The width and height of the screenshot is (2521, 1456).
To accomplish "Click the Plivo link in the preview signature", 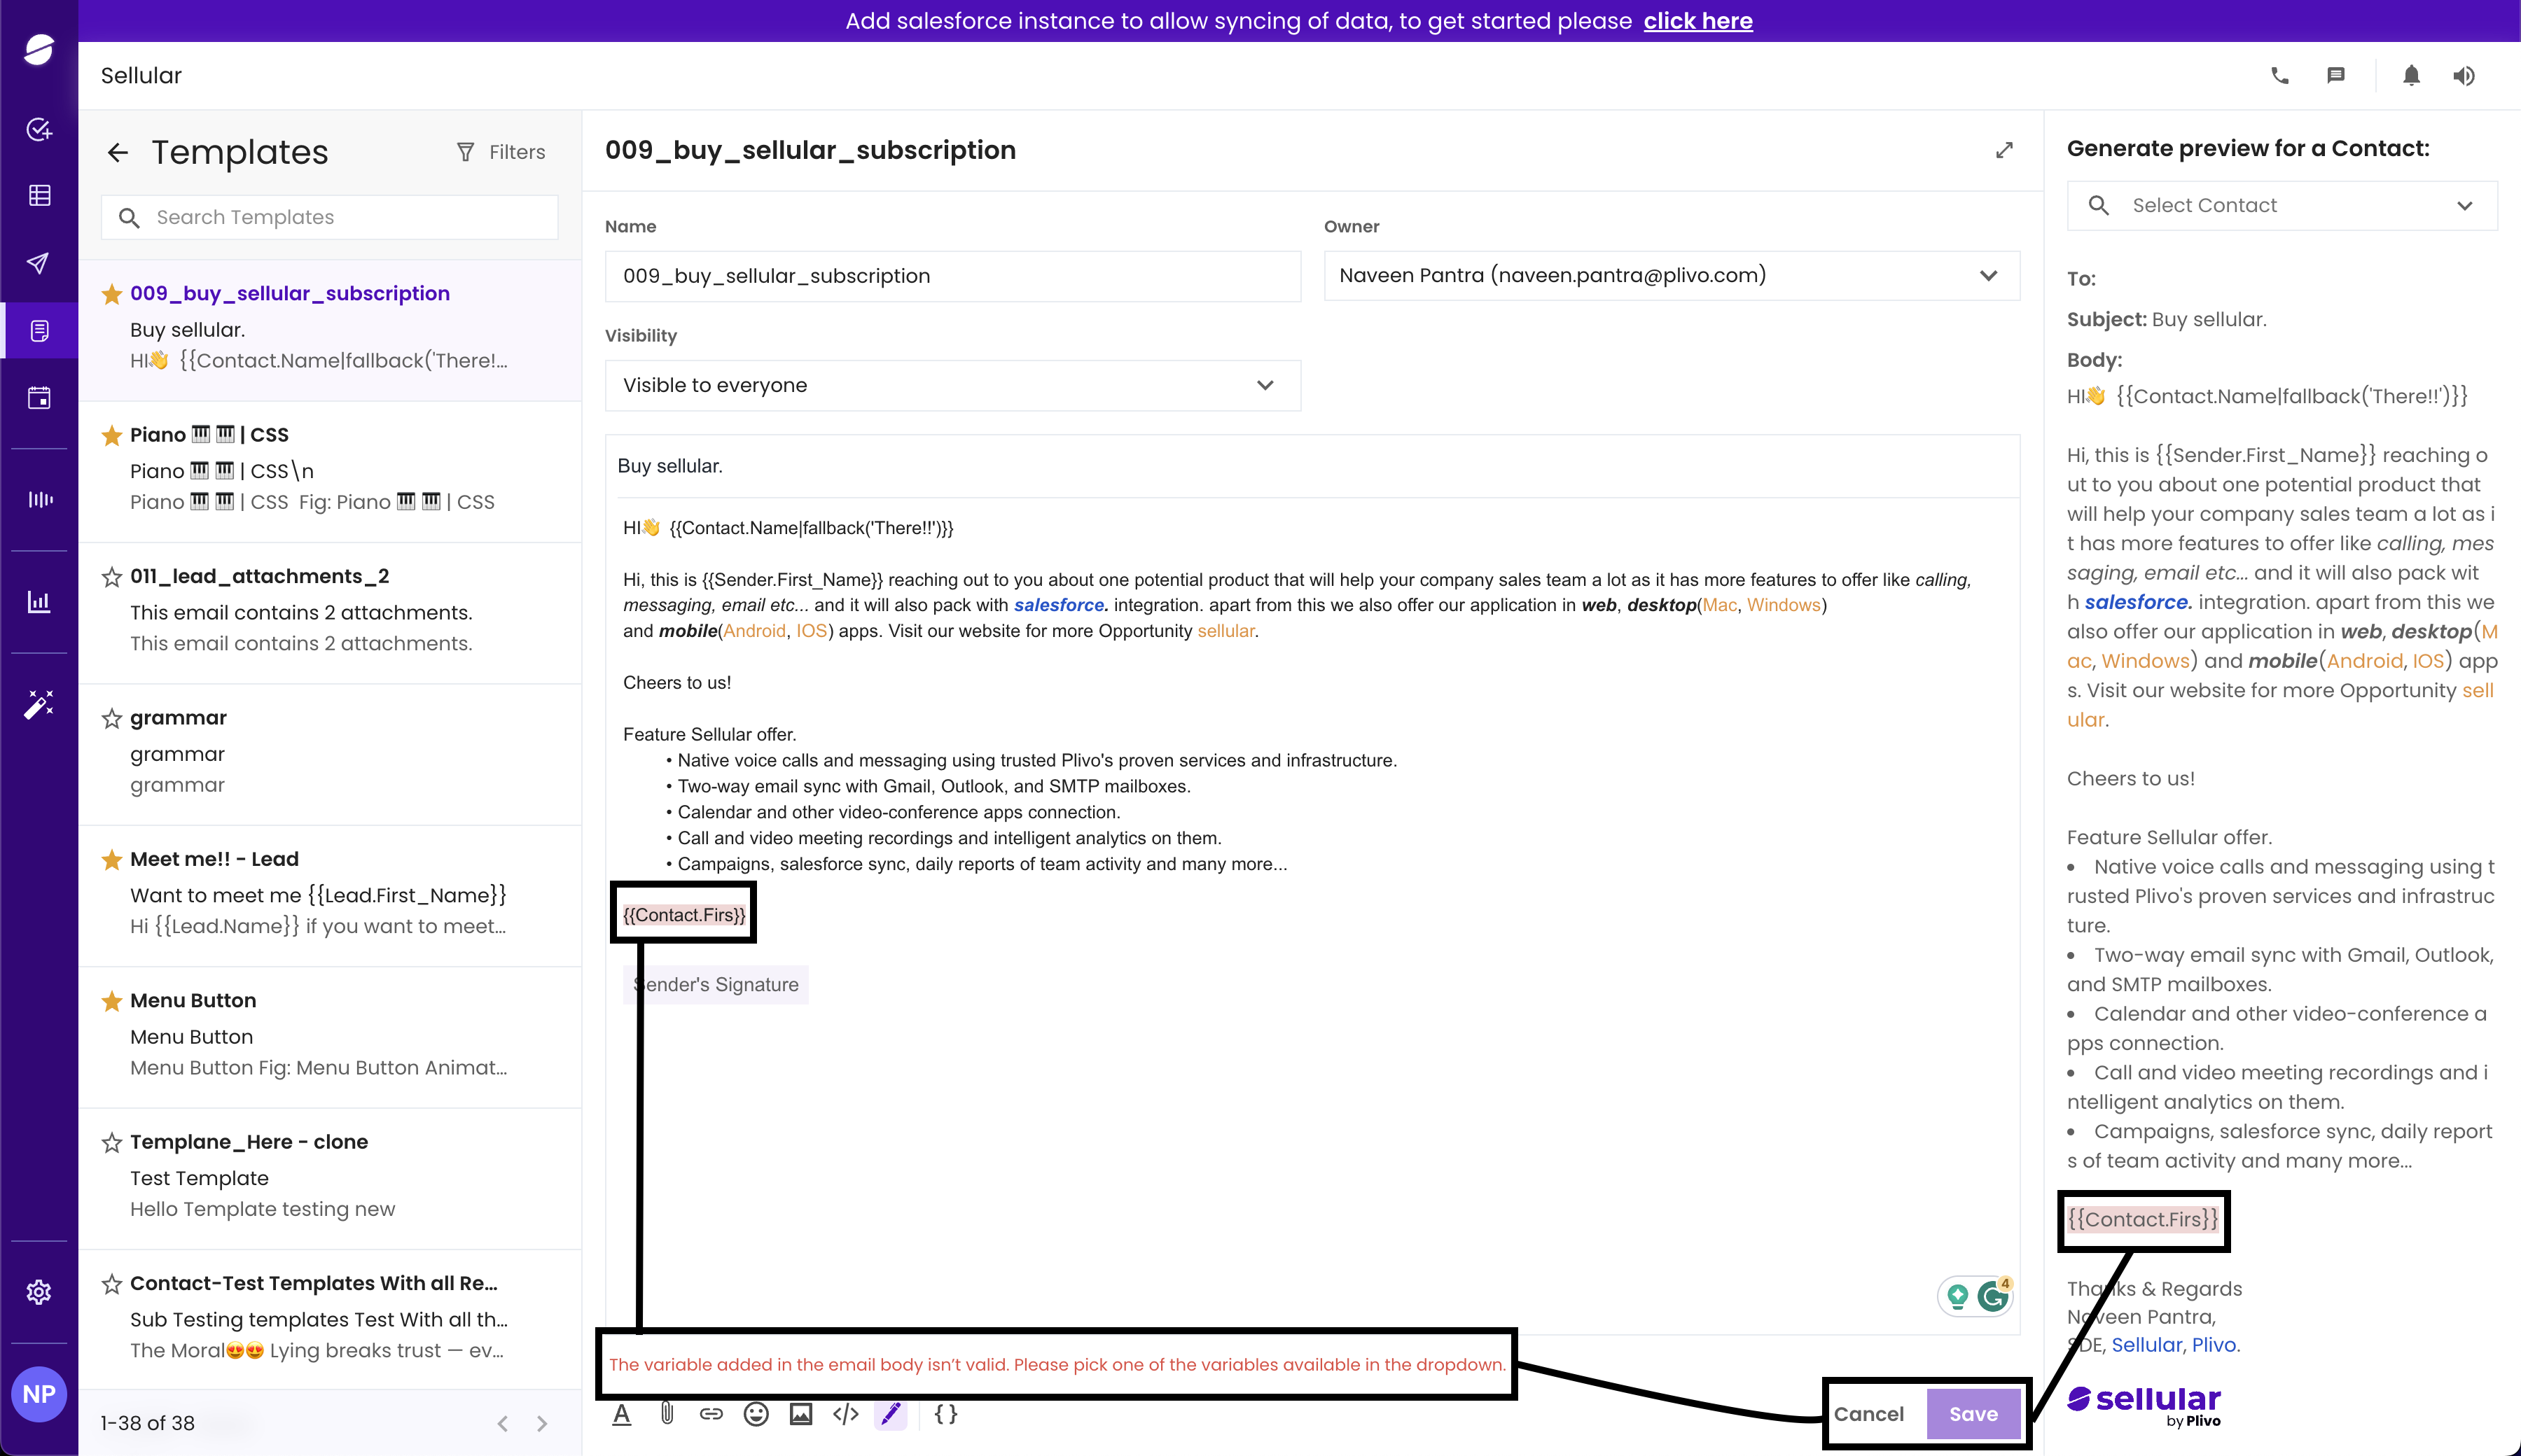I will (2214, 1345).
